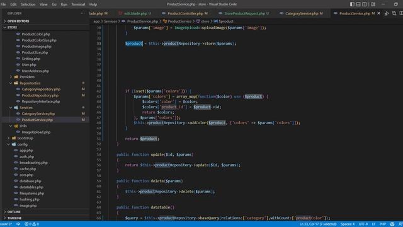Image resolution: width=403 pixels, height=227 pixels.
Task: Change end of line LF setting
Action: (x=373, y=224)
